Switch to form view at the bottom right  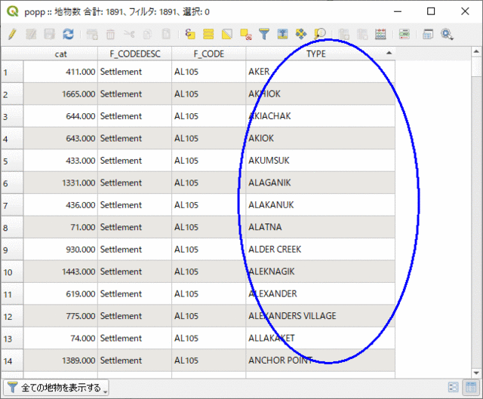[x=453, y=387]
